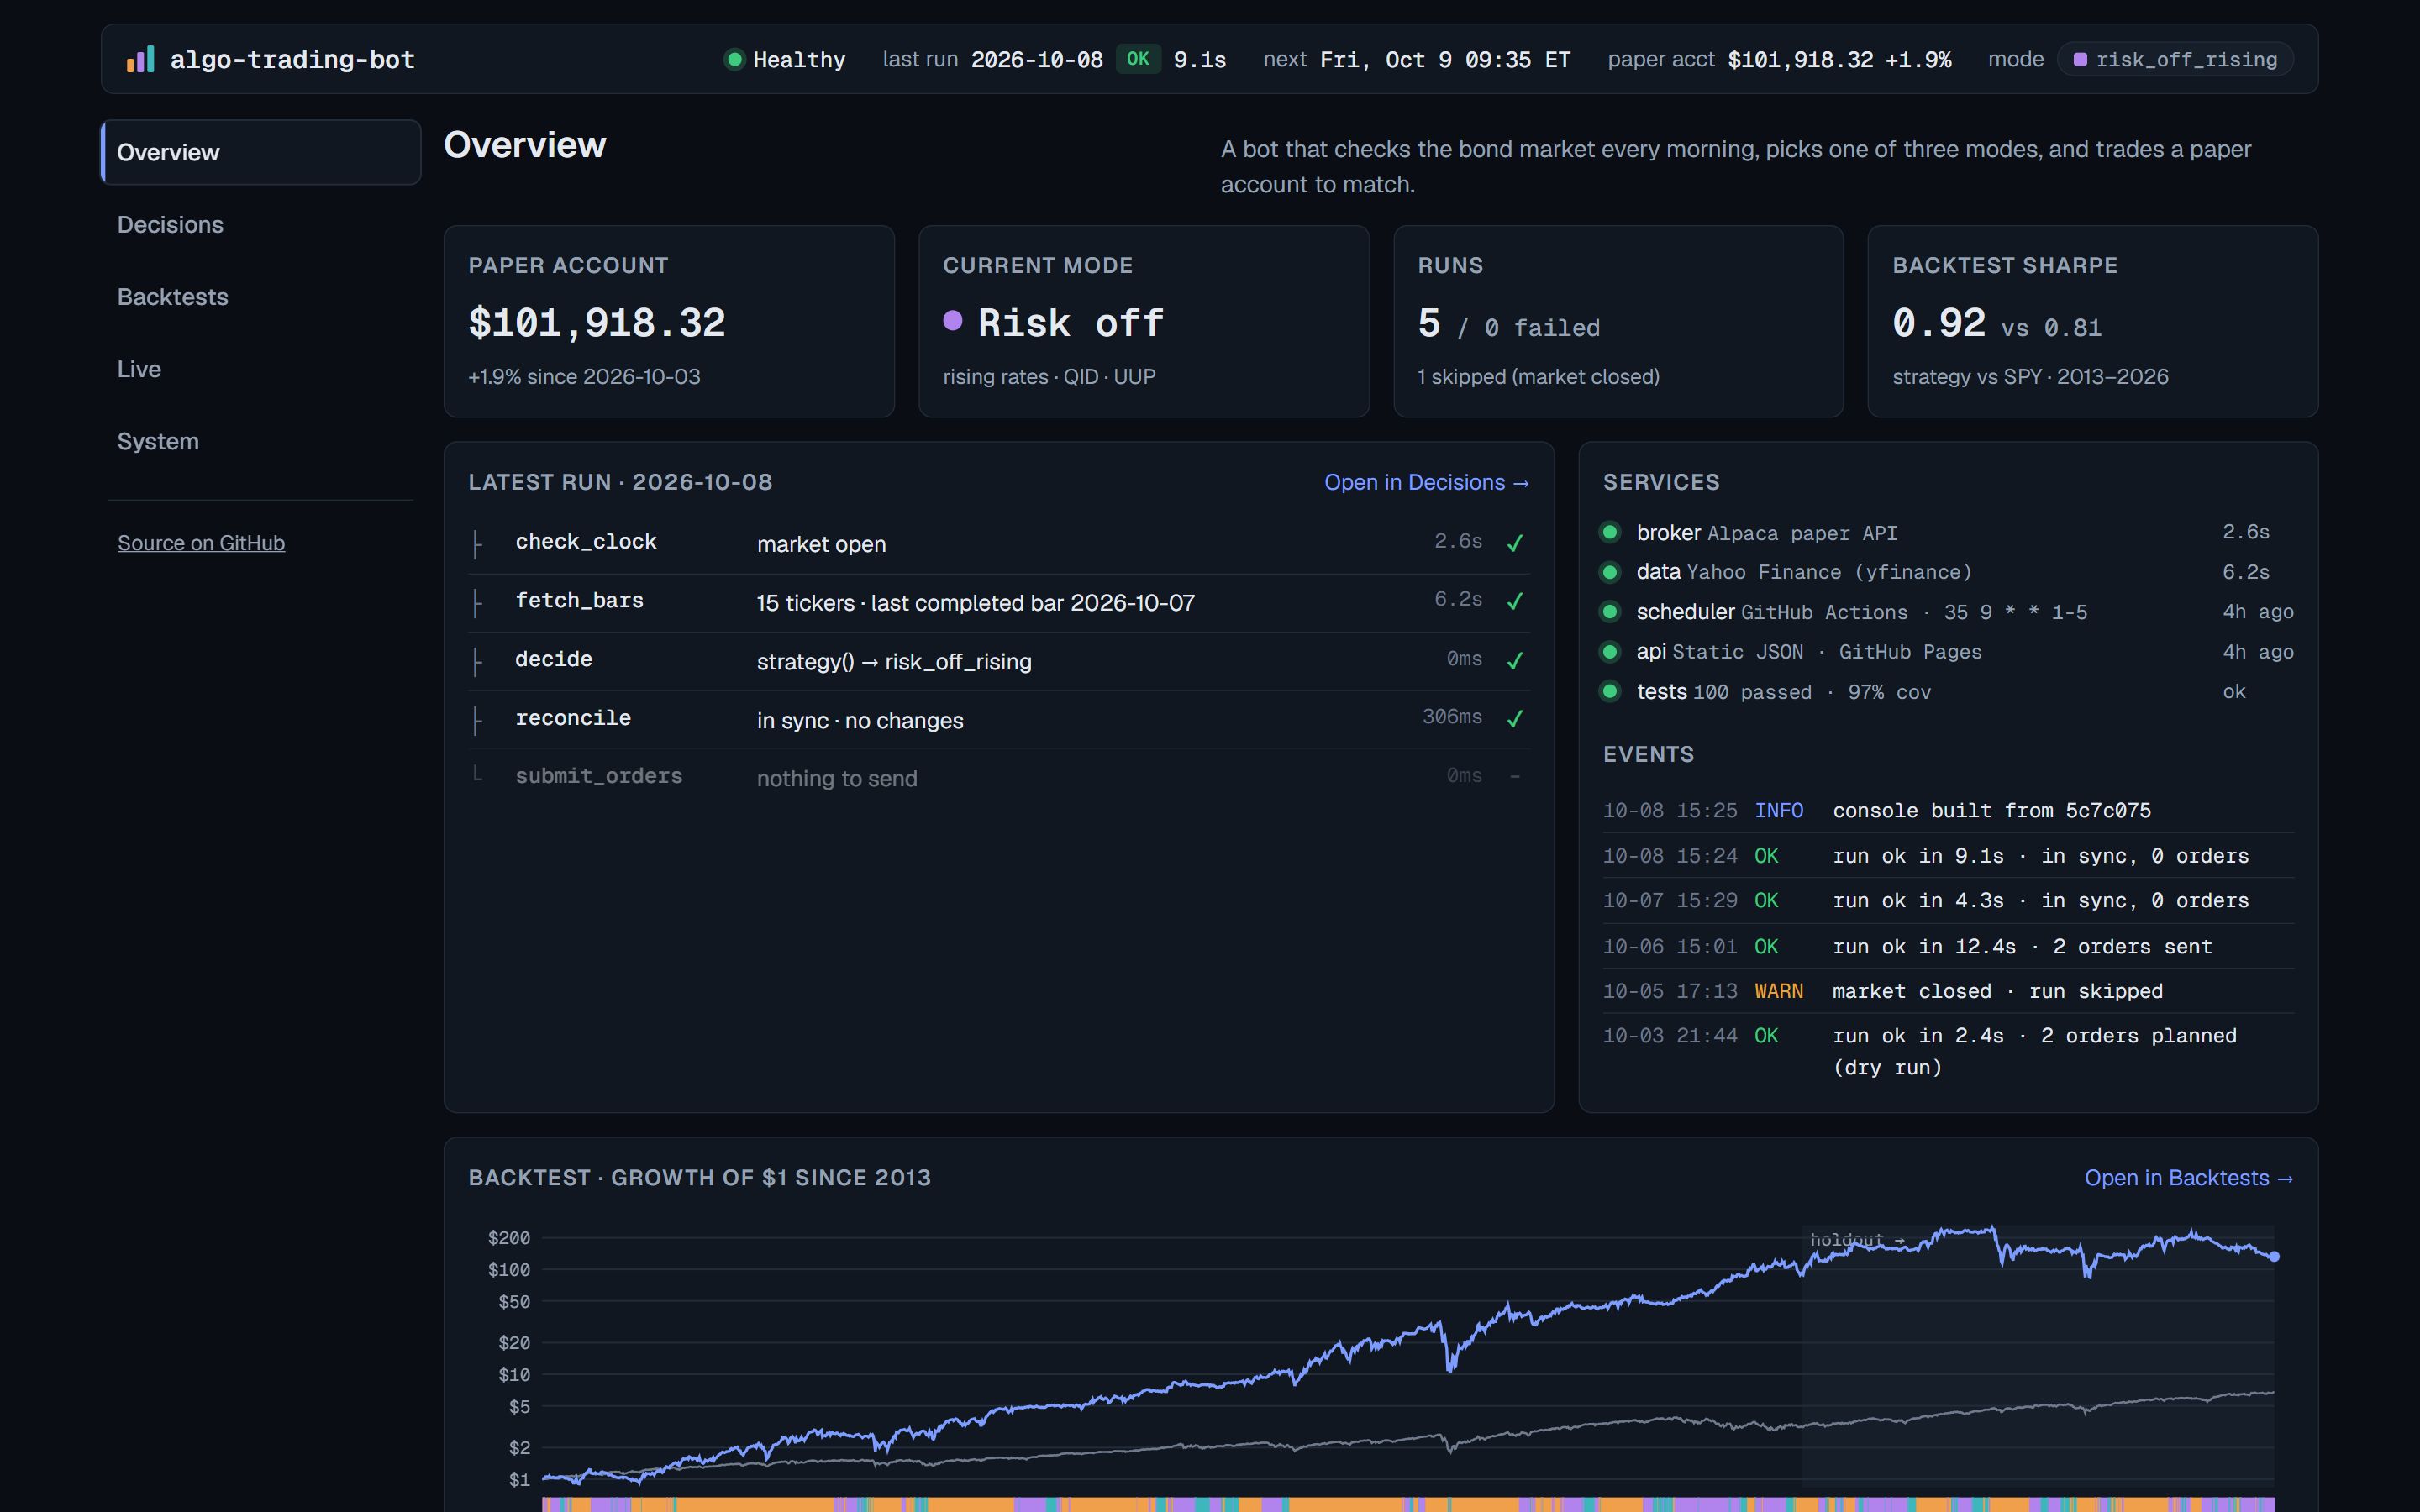Click the broker service status dot
The width and height of the screenshot is (2420, 1512).
click(1610, 532)
